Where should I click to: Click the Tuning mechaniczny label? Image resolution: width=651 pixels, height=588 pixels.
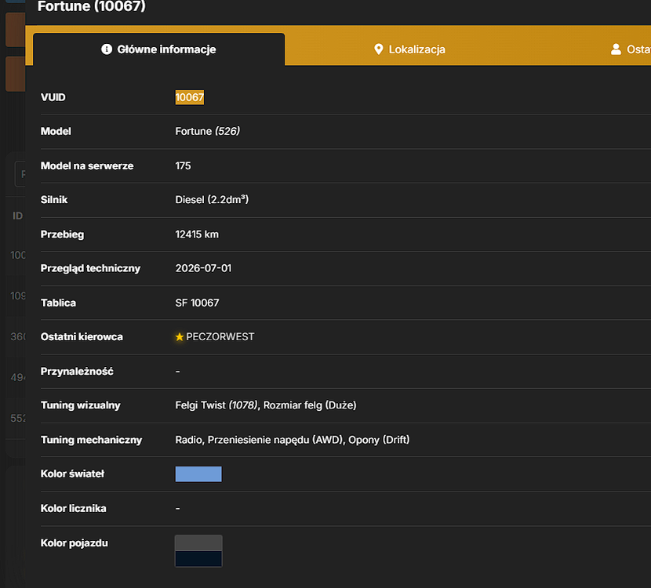91,440
